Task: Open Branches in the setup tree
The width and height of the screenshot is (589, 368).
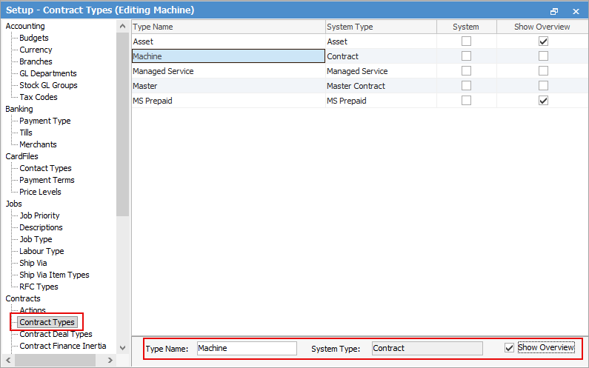Action: click(36, 61)
